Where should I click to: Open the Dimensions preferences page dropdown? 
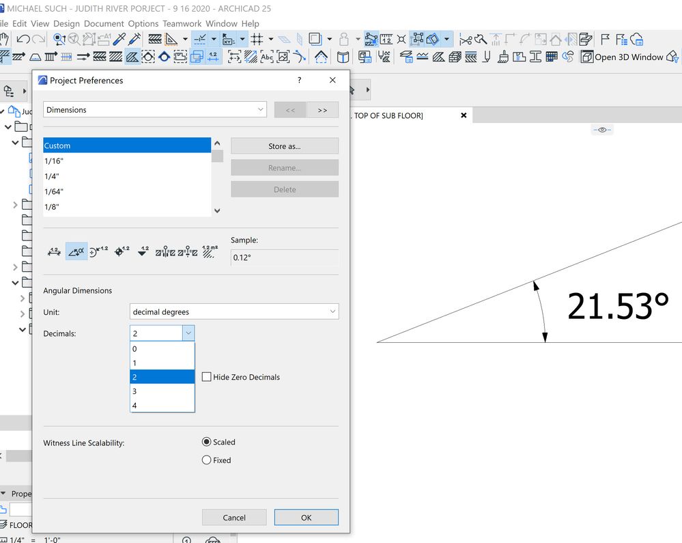point(155,110)
